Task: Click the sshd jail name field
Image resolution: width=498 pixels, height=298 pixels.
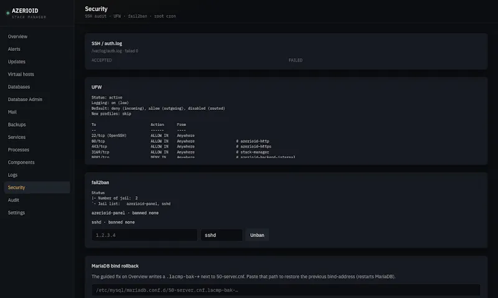Action: (222, 235)
